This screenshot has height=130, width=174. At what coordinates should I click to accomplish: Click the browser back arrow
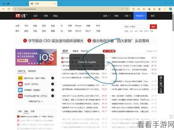[x=3, y=9]
